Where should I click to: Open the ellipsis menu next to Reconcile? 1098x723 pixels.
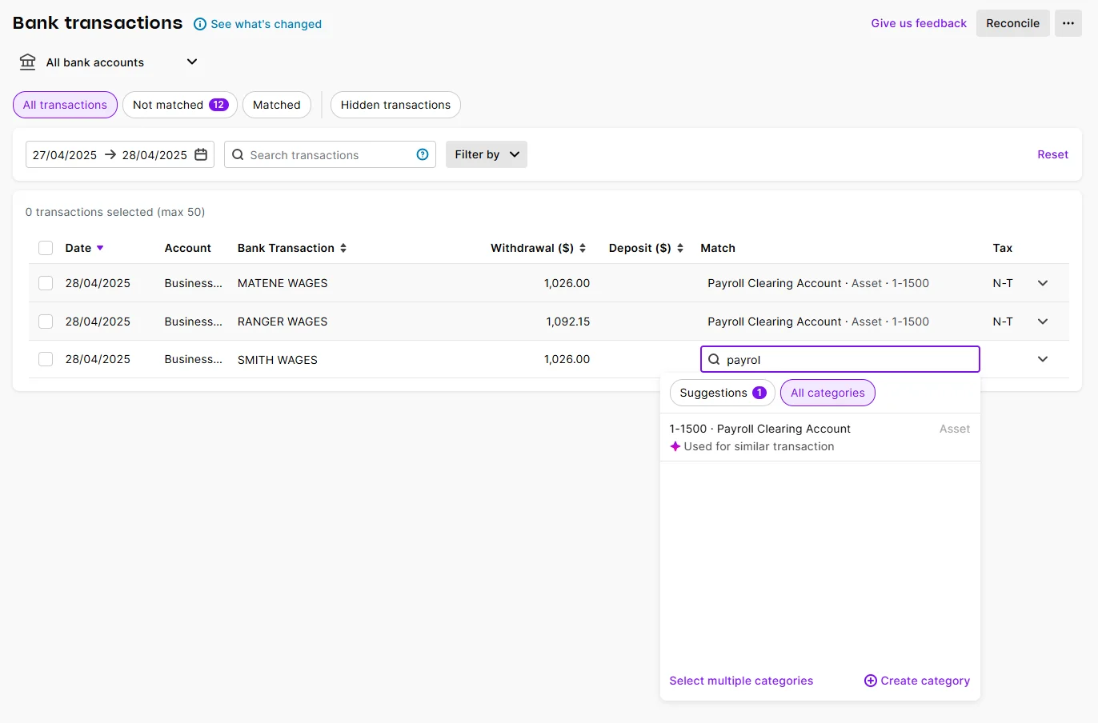pos(1068,23)
